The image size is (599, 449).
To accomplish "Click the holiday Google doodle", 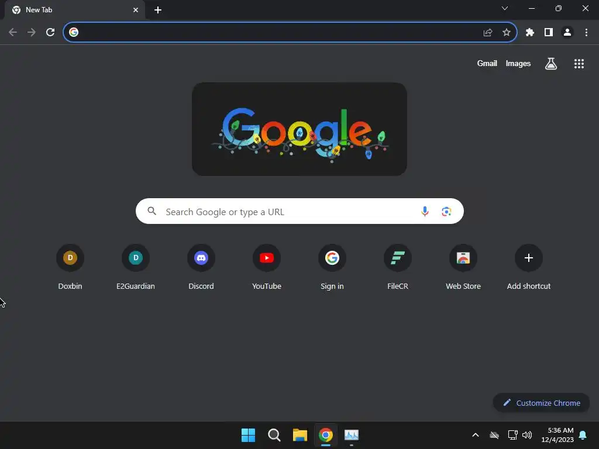I will pyautogui.click(x=299, y=129).
